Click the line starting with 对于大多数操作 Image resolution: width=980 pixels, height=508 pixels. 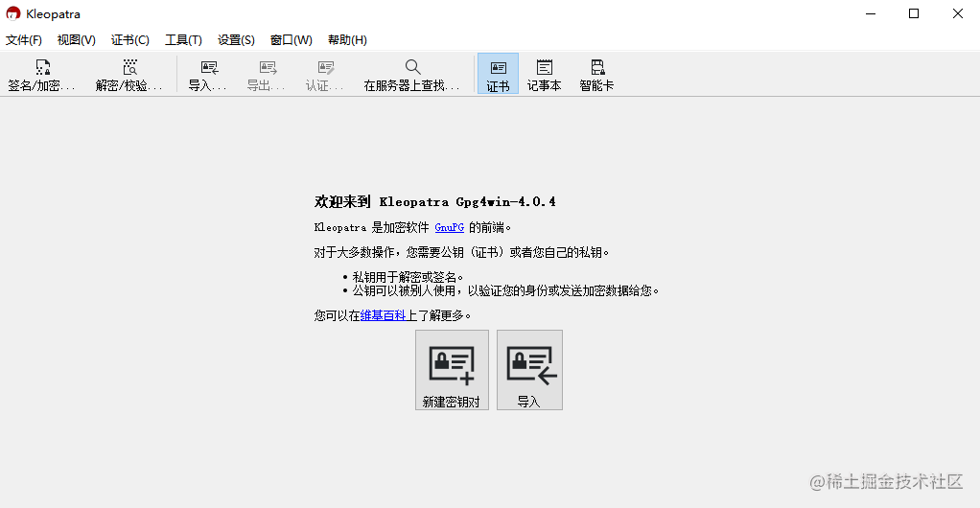[x=461, y=252]
